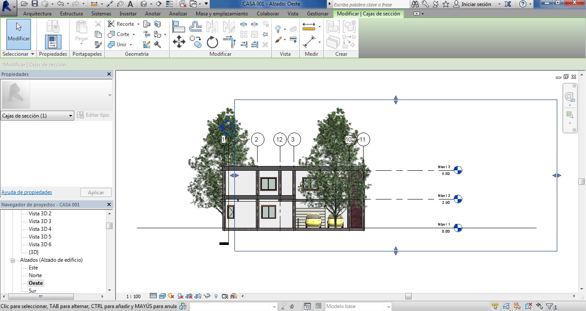586x311 pixels.
Task: Select the Move tool in the Modificar panel
Action: tap(179, 42)
